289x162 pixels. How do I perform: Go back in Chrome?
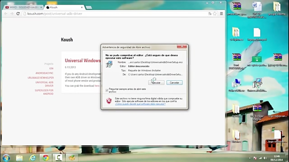coord(6,13)
